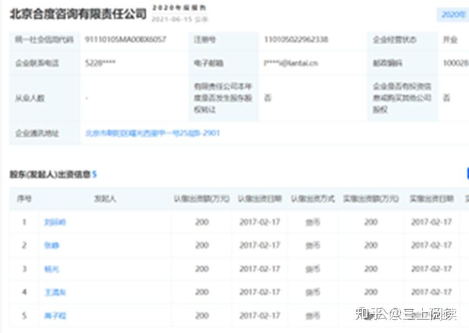Click row 1 subscribed amount 200

202,222
